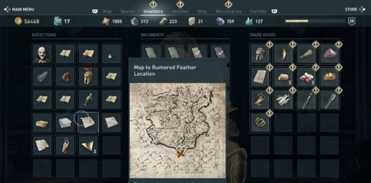
Task: Select the fish trade good
Action: 283,100
